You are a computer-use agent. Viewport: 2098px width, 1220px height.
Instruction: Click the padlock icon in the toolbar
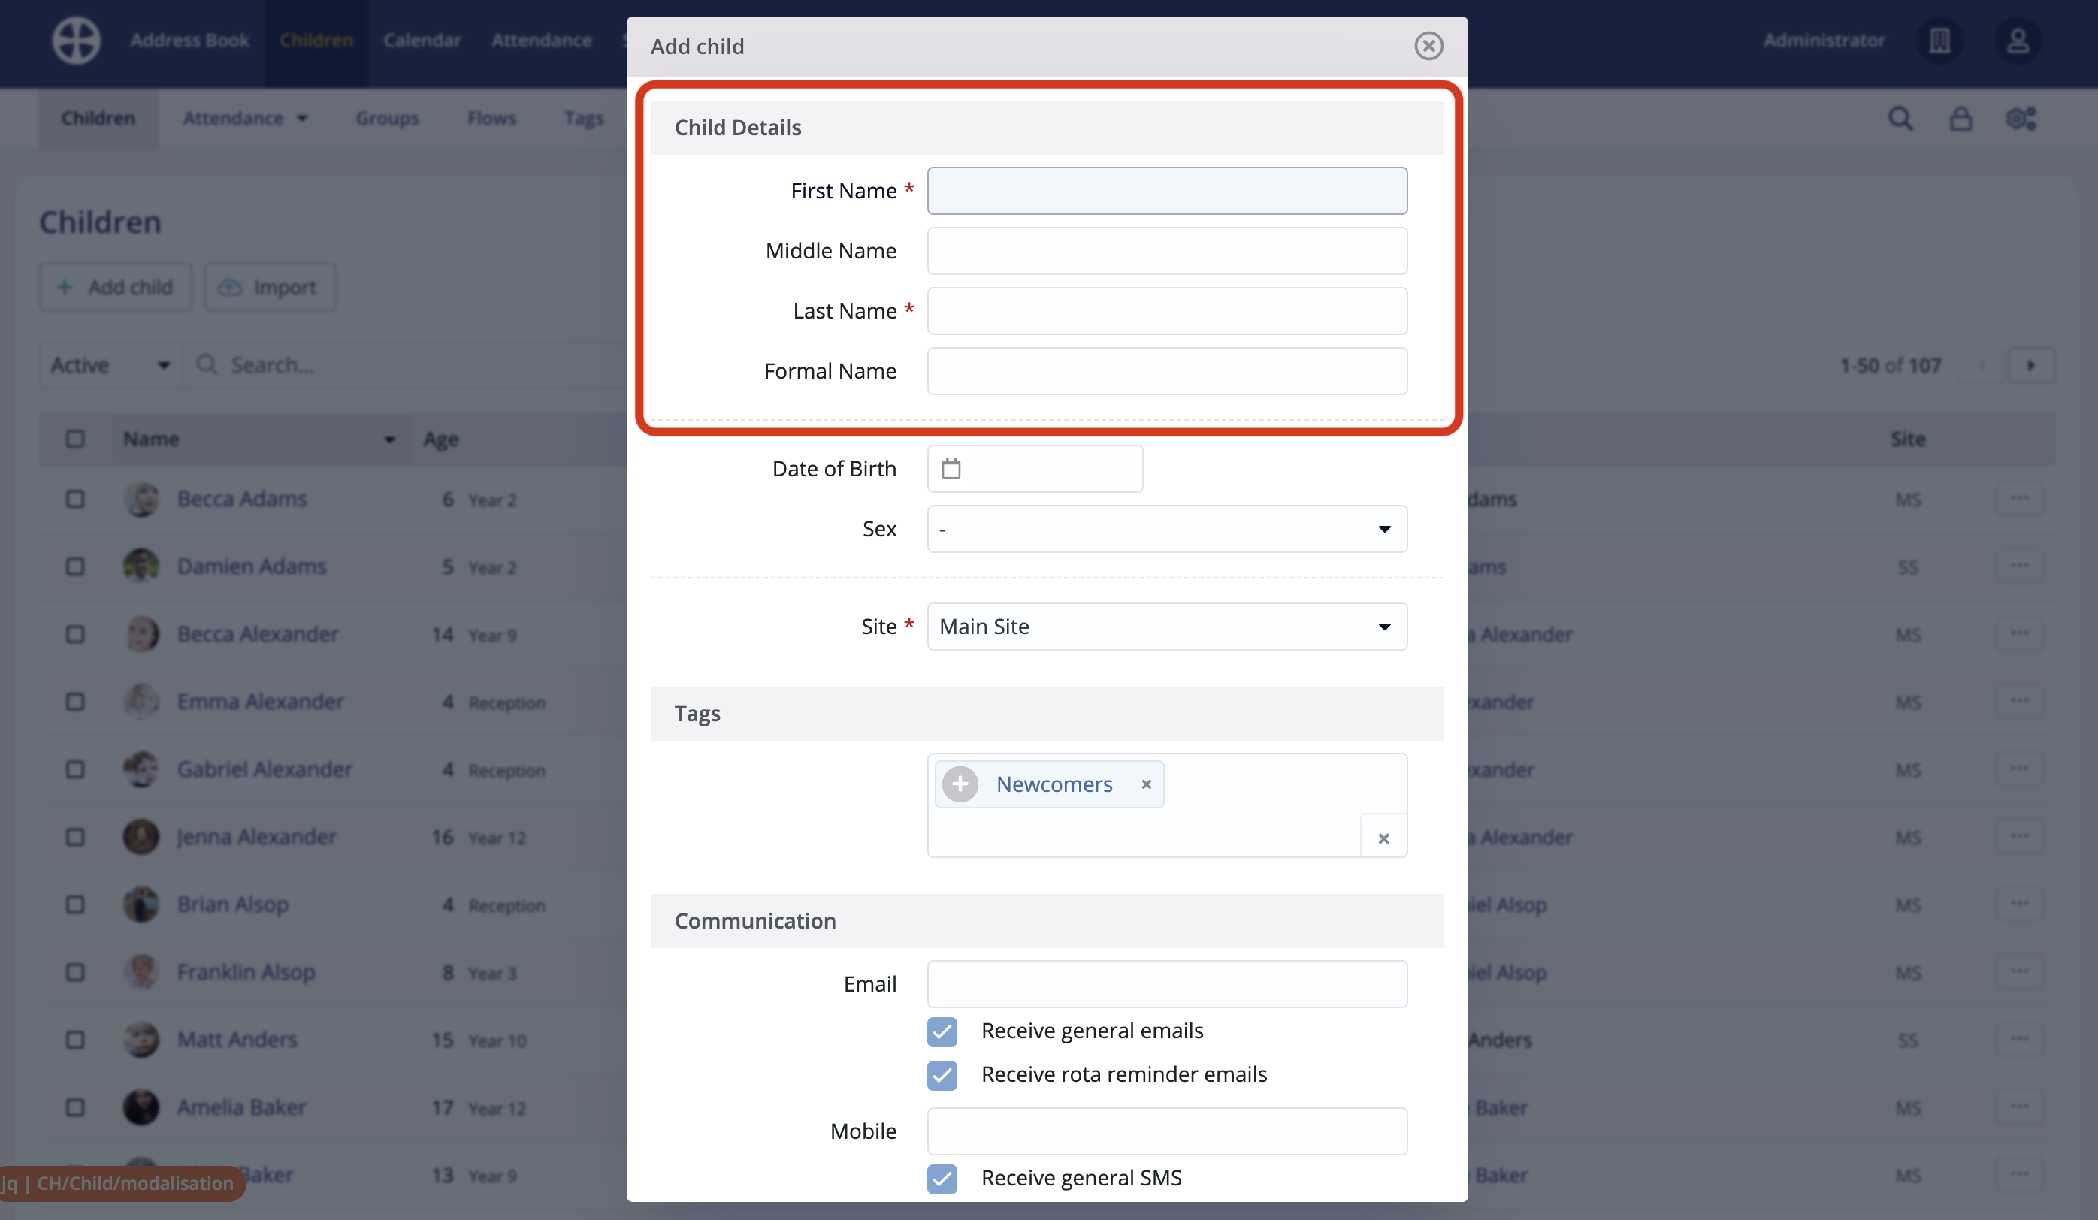(x=1960, y=119)
